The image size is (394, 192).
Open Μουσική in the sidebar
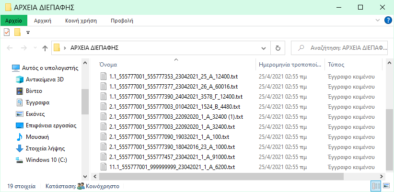tap(37, 137)
